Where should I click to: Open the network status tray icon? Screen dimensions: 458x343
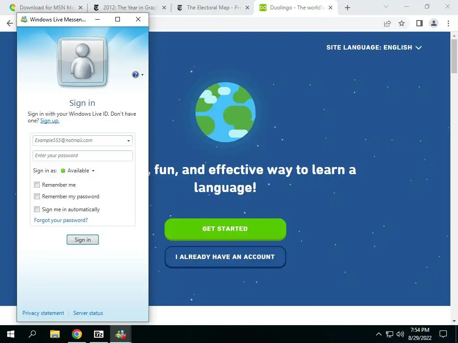(390, 334)
